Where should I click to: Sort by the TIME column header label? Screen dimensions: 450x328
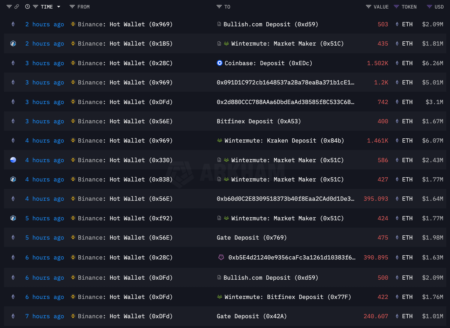coord(47,7)
